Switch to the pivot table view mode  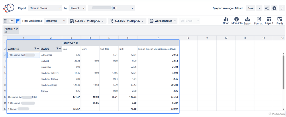click(x=18, y=21)
